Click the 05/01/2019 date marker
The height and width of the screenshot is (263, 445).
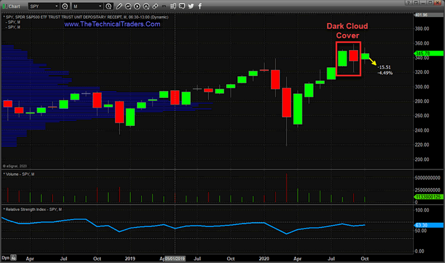pos(174,259)
